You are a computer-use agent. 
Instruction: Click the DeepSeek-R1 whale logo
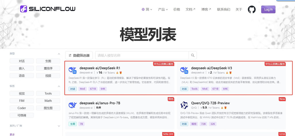[x=72, y=70]
